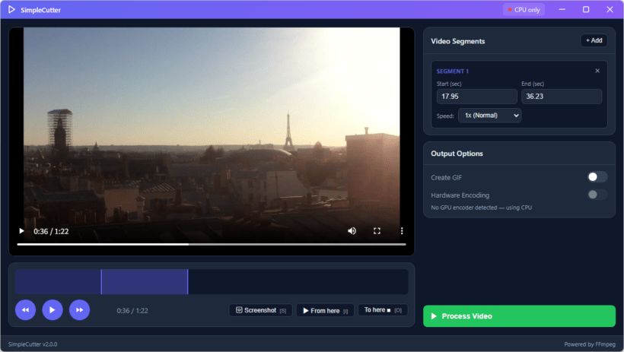Edit the Start (sec) field showing 17.95
This screenshot has width=624, height=352.
(476, 97)
